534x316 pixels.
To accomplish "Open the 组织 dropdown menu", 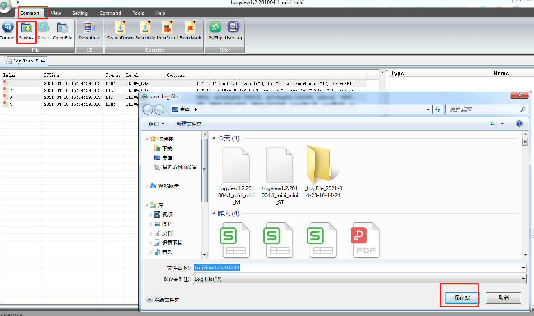I will click(x=156, y=124).
